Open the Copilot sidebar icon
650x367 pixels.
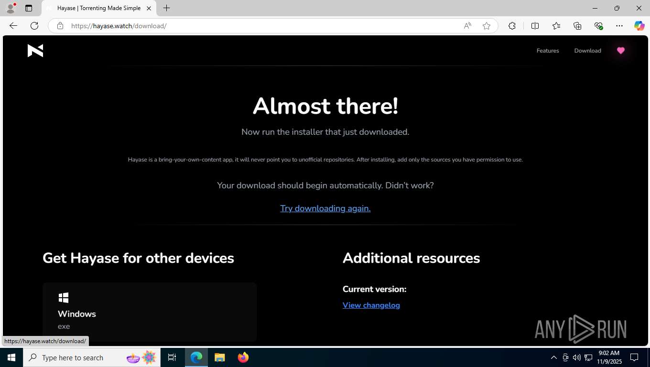coord(639,26)
